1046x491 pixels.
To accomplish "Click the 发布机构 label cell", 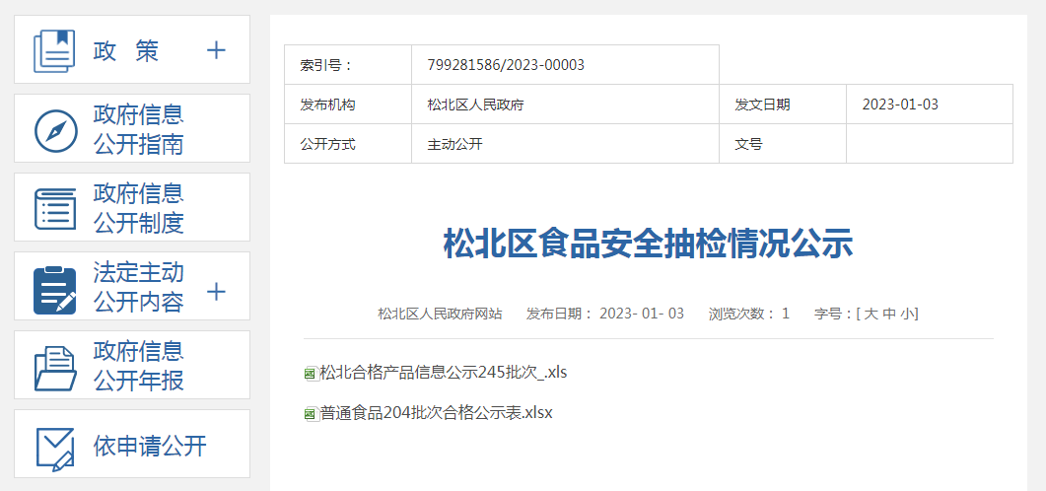I will click(x=348, y=105).
